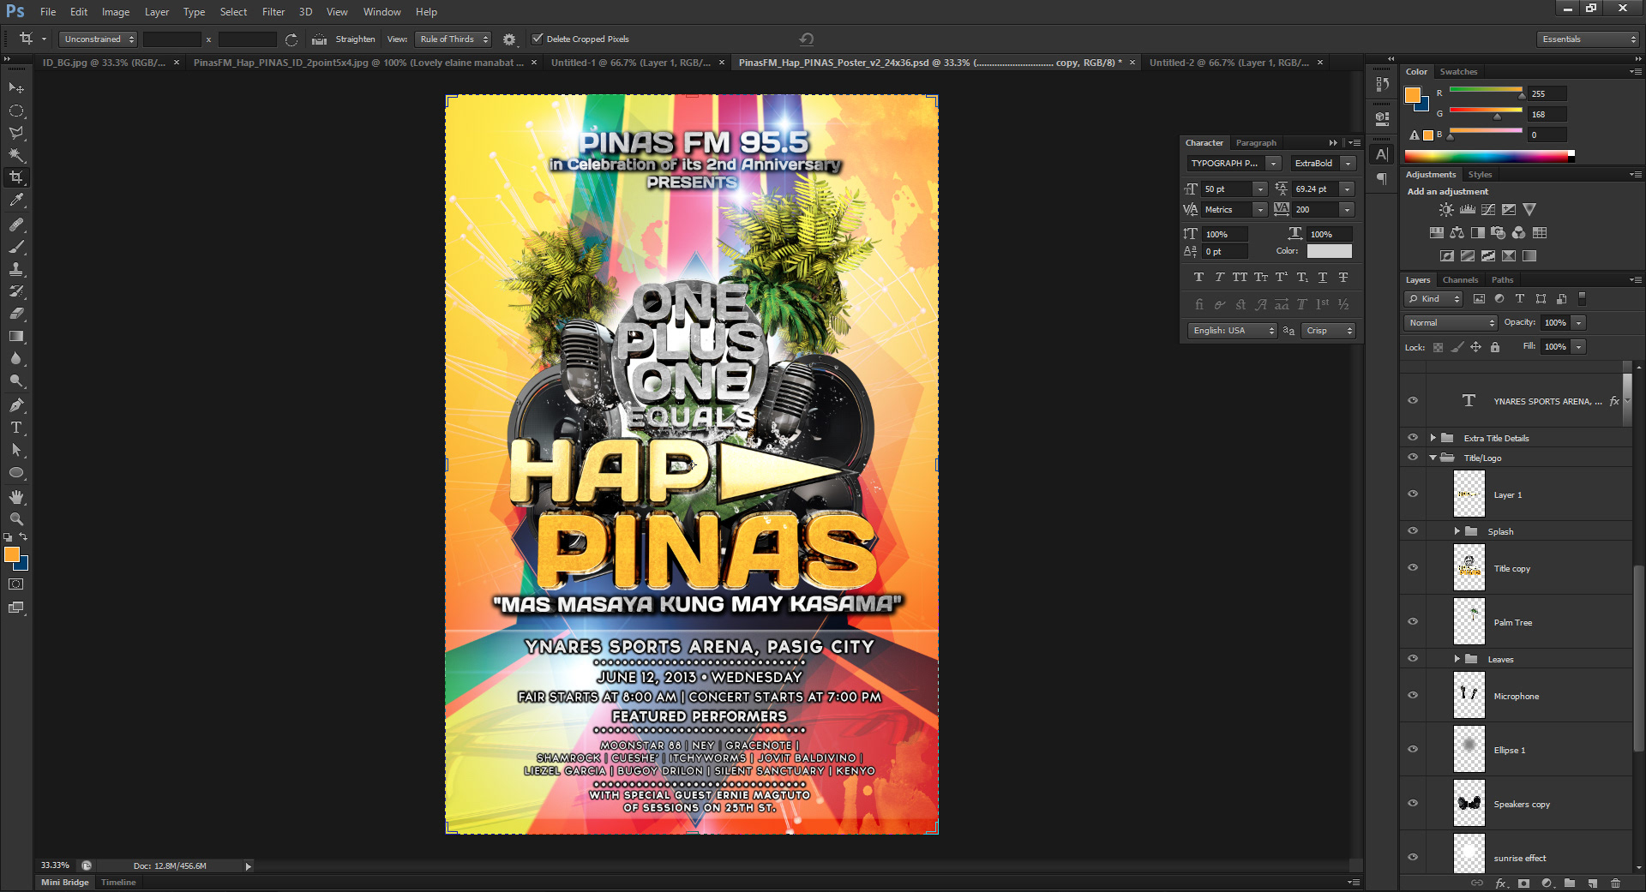
Task: Expand the Splash layer group
Action: click(x=1457, y=531)
